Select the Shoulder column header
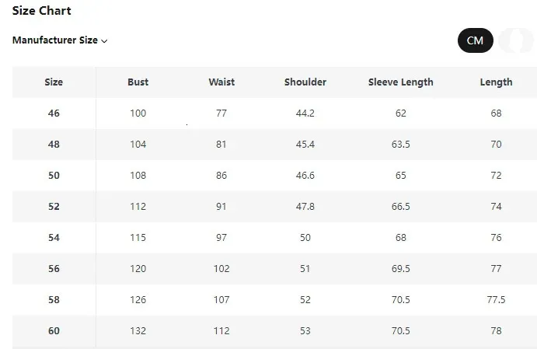The height and width of the screenshot is (349, 537). pyautogui.click(x=305, y=82)
